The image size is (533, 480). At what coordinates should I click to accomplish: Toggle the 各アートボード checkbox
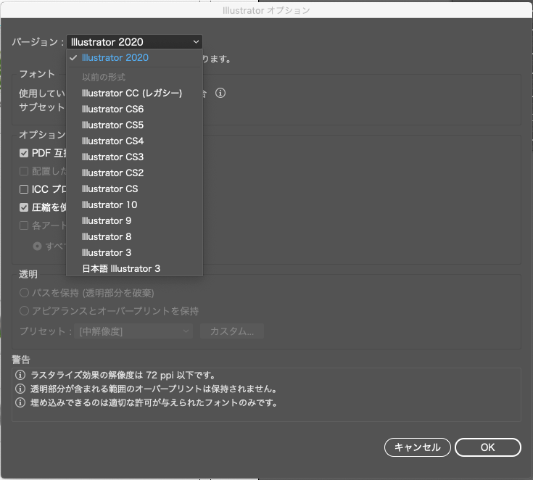(x=24, y=225)
